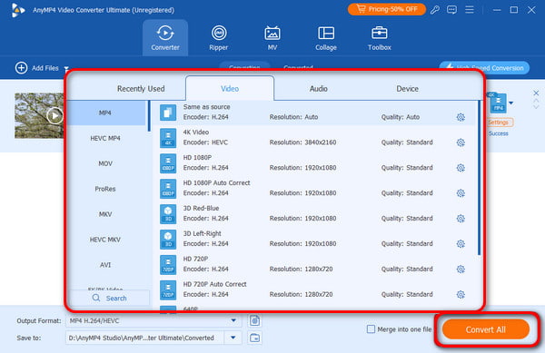This screenshot has height=353, width=545.
Task: Select the '3D Red-Blue' preset name
Action: pos(201,208)
